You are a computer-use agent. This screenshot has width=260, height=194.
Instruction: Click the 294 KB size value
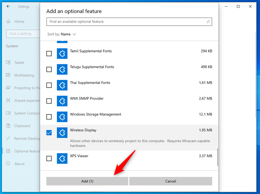207,51
